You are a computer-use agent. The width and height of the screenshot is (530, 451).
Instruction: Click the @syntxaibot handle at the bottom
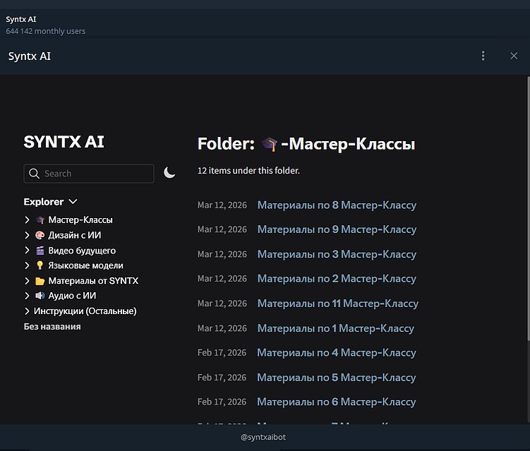click(263, 437)
